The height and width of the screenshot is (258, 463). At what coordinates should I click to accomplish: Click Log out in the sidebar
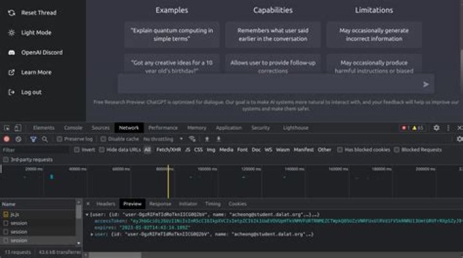click(x=31, y=92)
